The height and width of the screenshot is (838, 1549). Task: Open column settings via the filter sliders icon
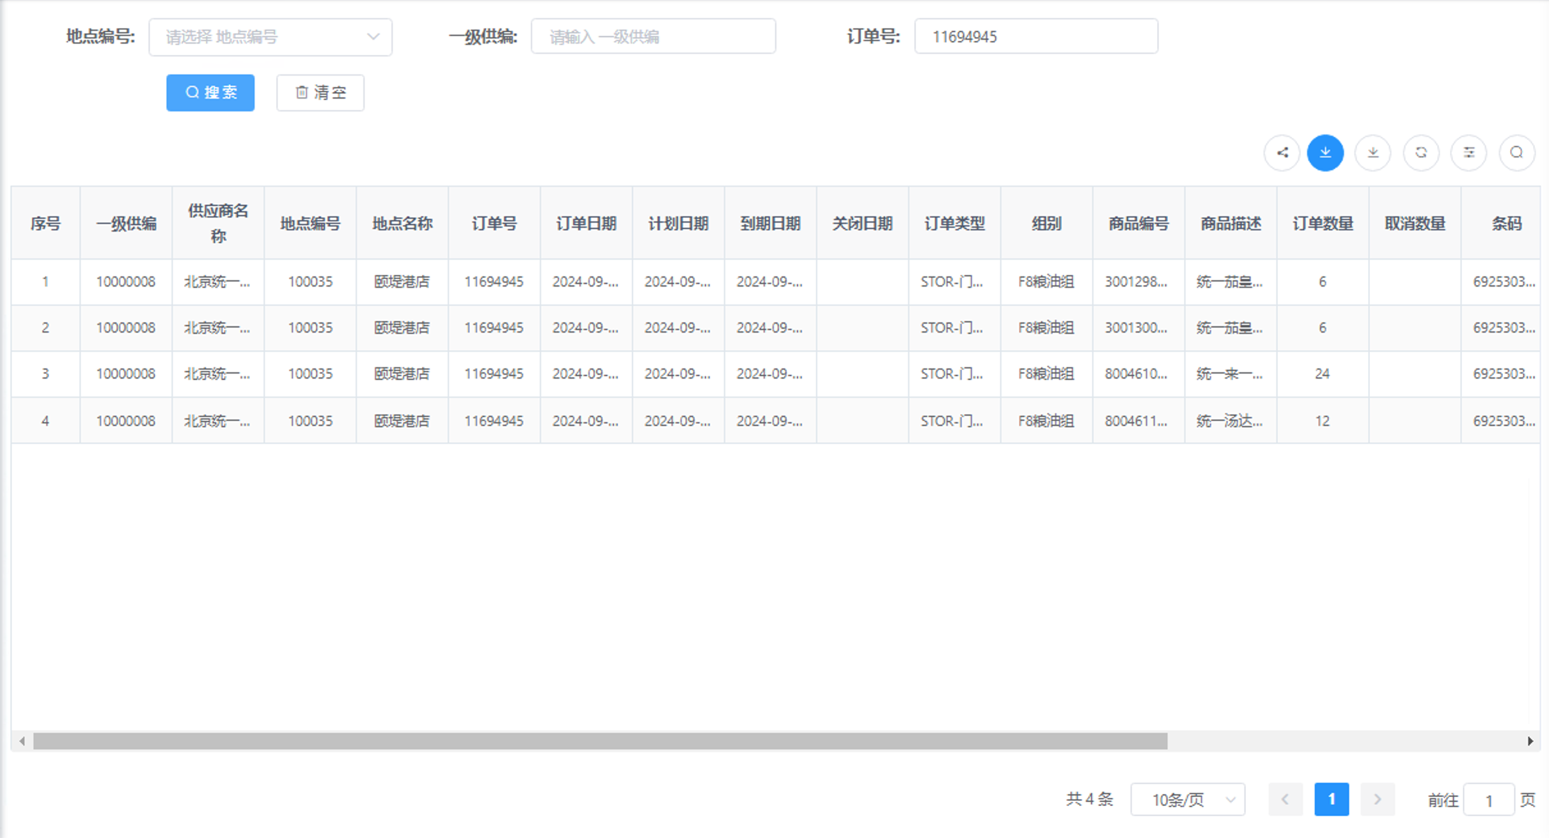(1468, 153)
